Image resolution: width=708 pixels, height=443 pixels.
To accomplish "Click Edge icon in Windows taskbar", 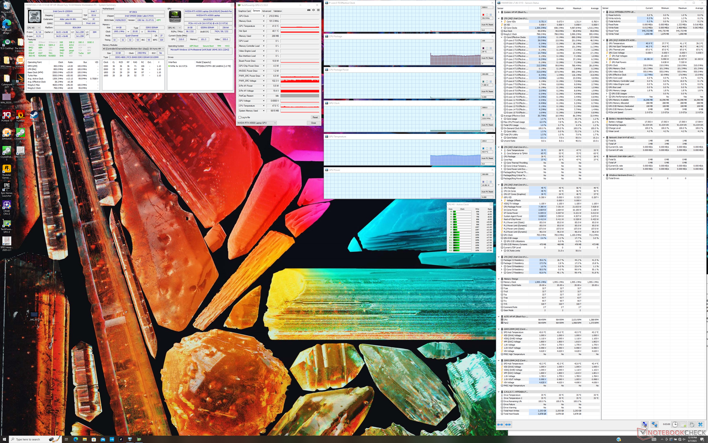I will (76, 439).
